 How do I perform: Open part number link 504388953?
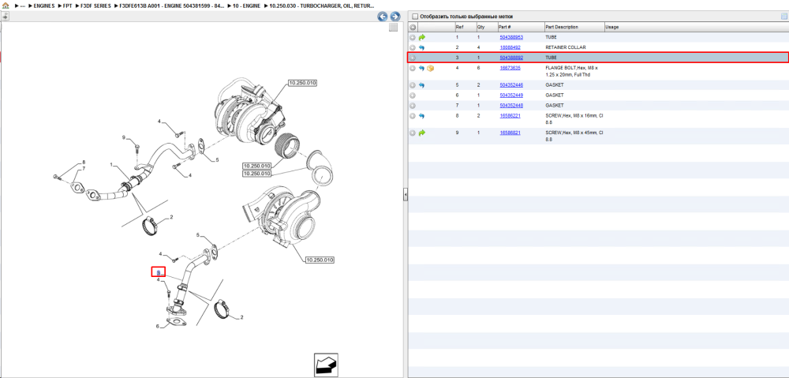(x=511, y=37)
